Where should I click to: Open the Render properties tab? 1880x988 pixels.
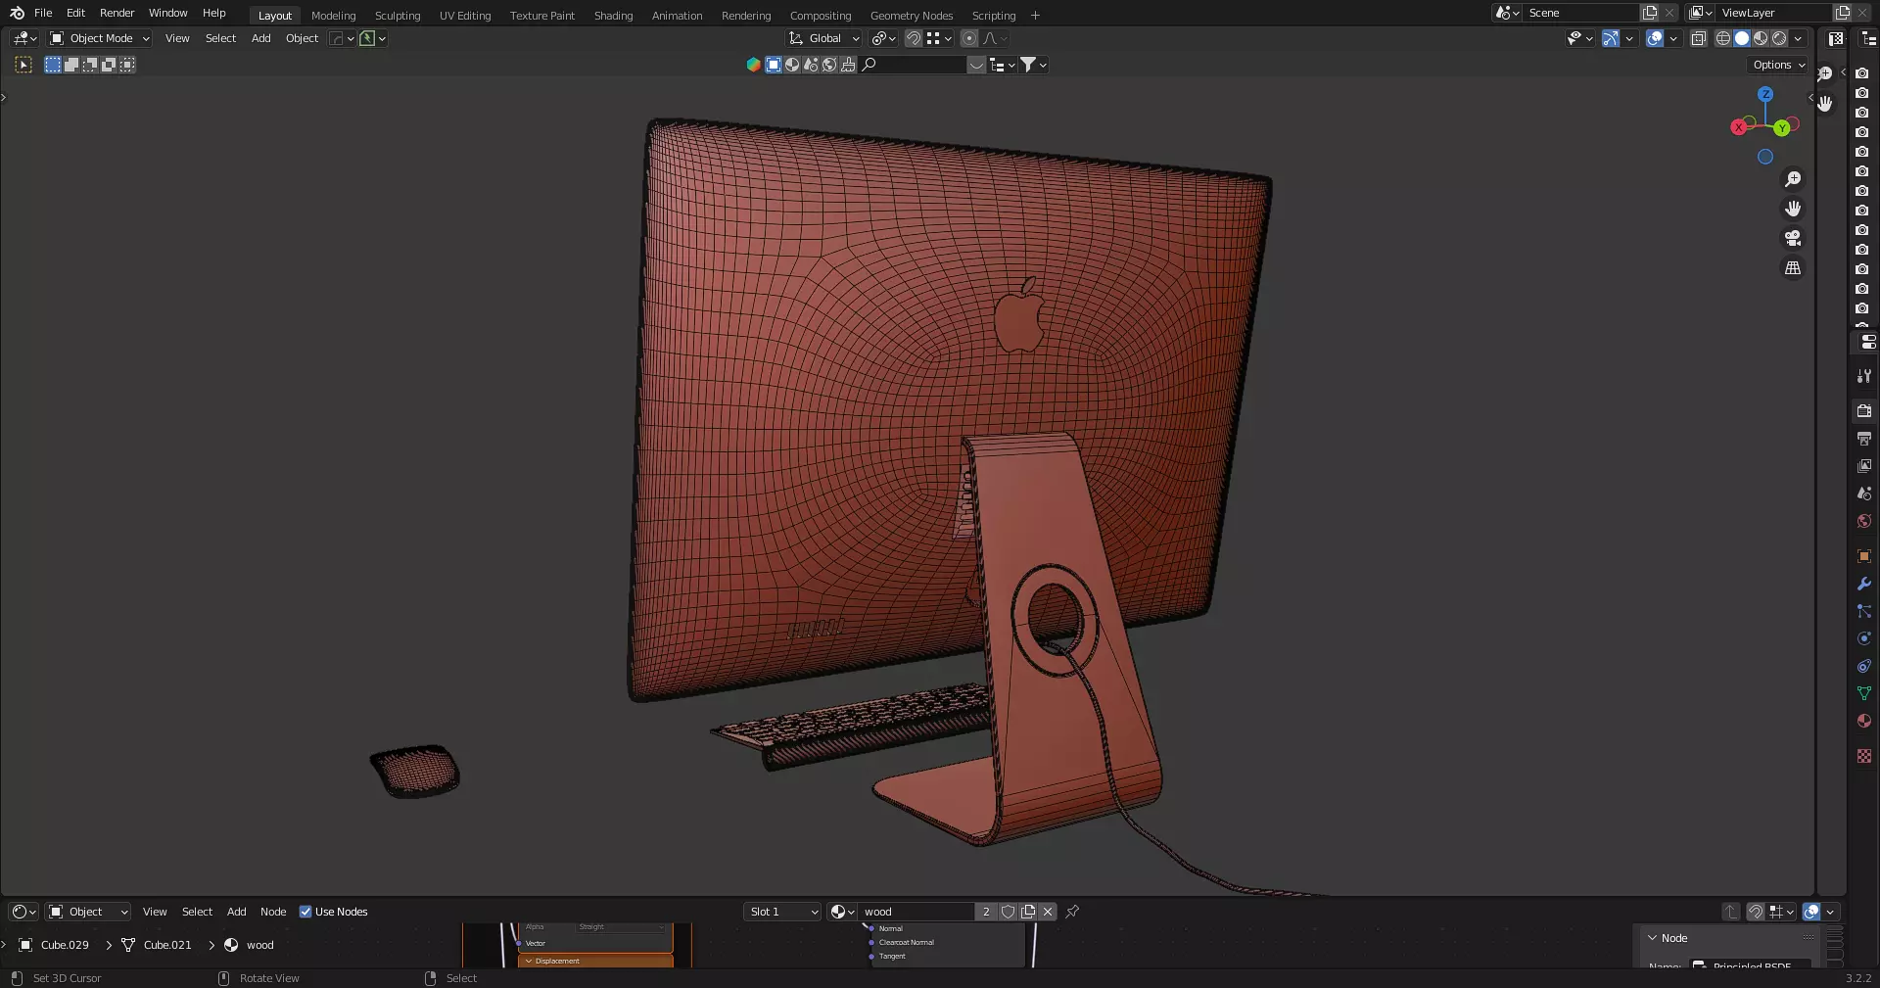pyautogui.click(x=1864, y=411)
